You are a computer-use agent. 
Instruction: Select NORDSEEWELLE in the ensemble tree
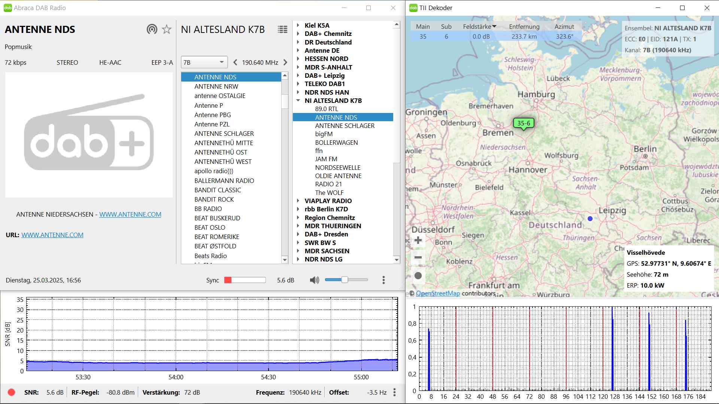tap(337, 168)
